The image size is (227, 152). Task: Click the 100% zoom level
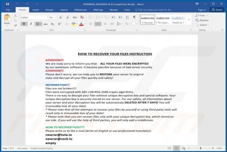[x=219, y=148]
